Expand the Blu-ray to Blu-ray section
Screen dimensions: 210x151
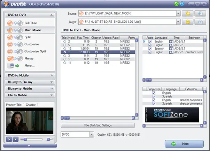point(52,82)
